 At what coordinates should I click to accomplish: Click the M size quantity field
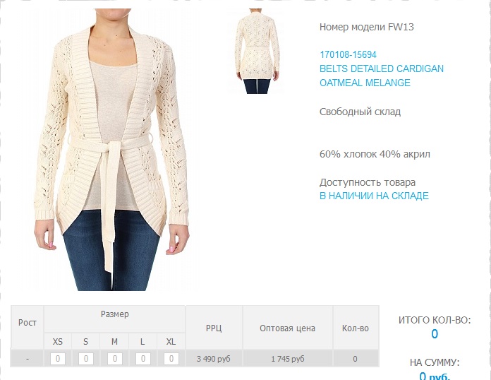coord(114,359)
